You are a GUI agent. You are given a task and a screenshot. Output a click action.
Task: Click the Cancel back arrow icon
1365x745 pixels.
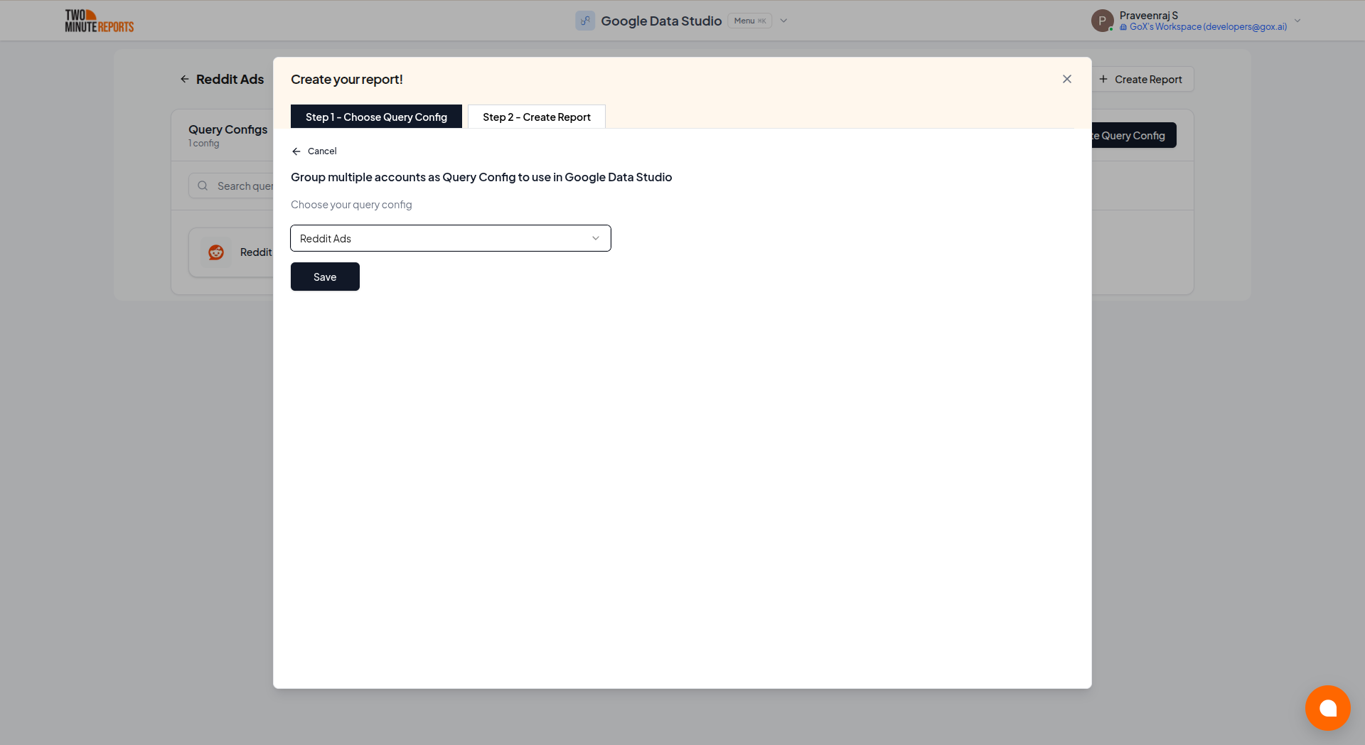[x=296, y=151]
